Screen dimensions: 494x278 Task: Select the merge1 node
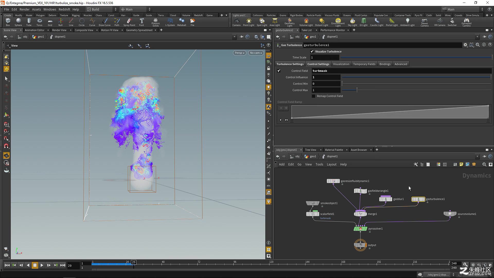360,214
